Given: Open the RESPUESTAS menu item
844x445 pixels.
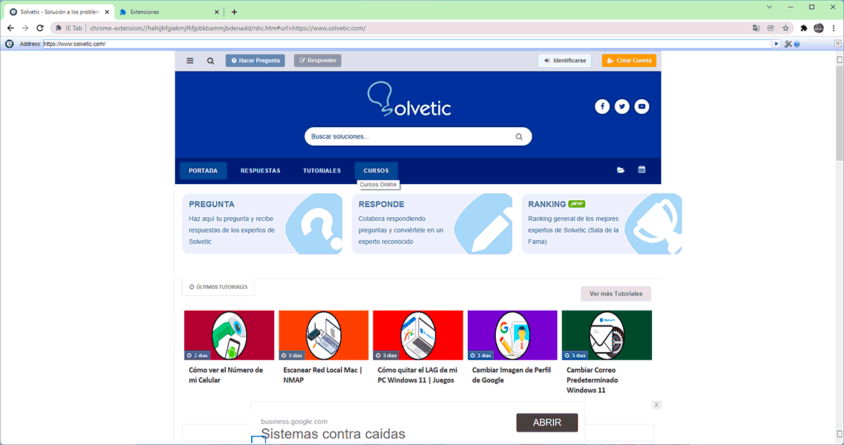Looking at the screenshot, I should tap(260, 171).
